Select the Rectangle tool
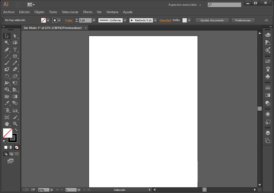 tap(15, 56)
